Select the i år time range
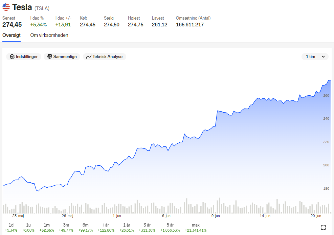This screenshot has height=235, width=334. [106, 228]
